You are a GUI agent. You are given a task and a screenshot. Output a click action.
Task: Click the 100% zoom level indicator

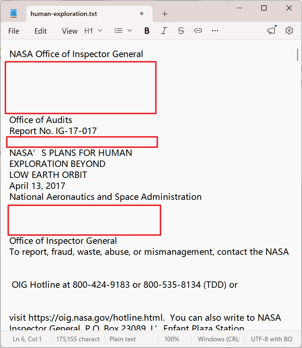(x=172, y=339)
